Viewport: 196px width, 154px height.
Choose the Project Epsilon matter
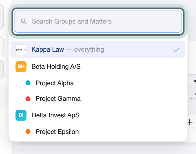pos(98,132)
